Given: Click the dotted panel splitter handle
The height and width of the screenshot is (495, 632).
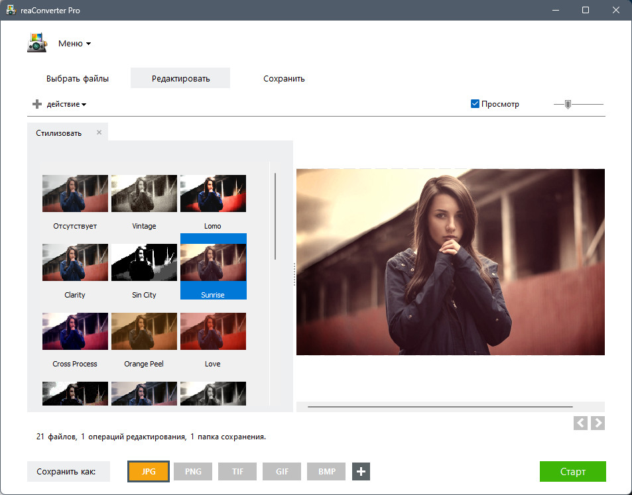Looking at the screenshot, I should pyautogui.click(x=294, y=274).
